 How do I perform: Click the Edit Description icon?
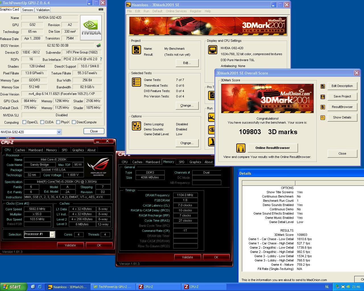pos(322,86)
